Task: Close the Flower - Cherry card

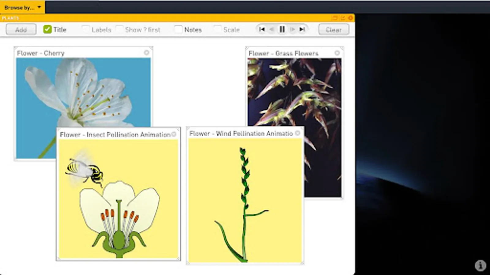Action: [147, 53]
